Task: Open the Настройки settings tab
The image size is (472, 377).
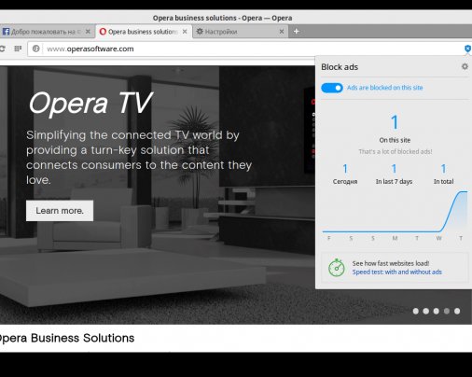Action: pyautogui.click(x=240, y=32)
